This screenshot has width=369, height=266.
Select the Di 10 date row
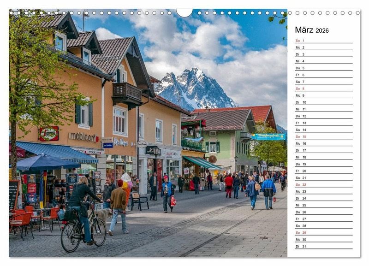point(324,102)
